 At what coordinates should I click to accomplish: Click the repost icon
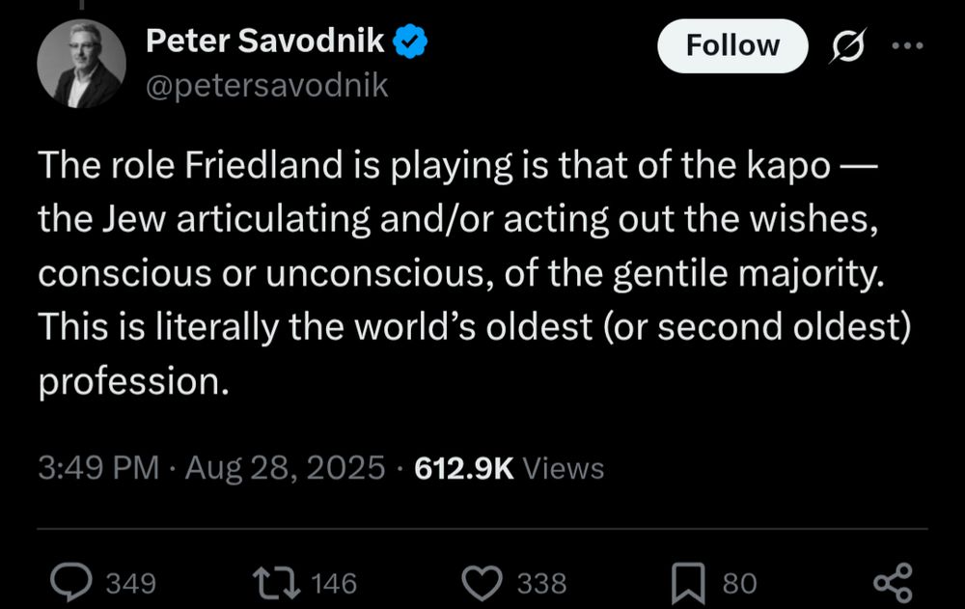(278, 581)
